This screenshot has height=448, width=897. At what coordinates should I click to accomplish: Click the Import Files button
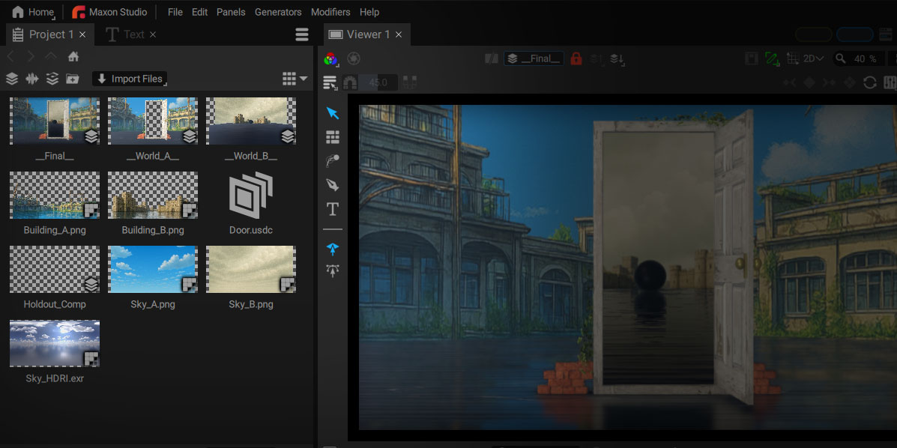pos(130,79)
